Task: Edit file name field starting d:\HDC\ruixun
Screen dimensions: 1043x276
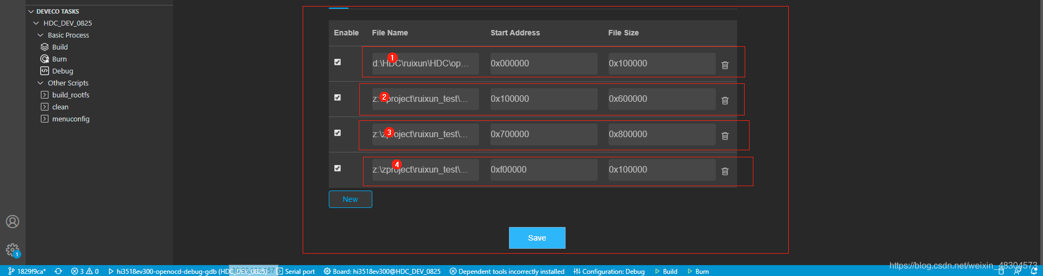Action: coord(426,64)
